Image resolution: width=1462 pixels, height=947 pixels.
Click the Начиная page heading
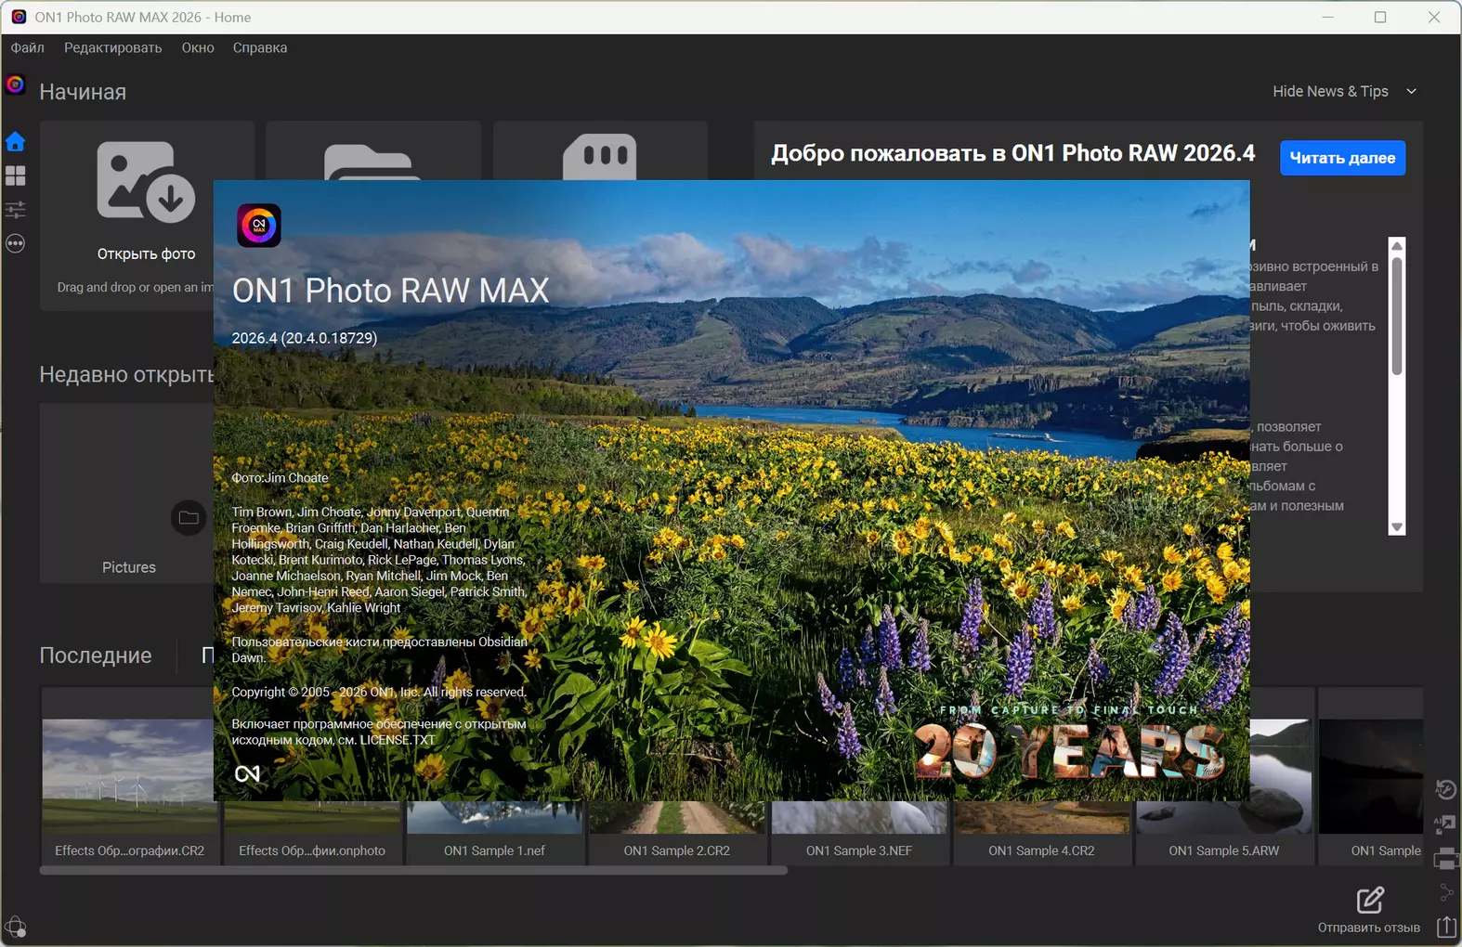[x=83, y=92]
